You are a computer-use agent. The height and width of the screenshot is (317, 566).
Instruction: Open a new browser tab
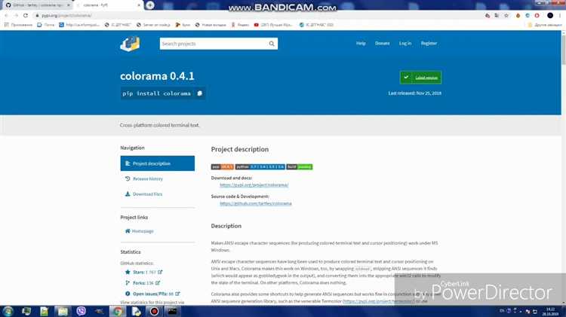[150, 5]
